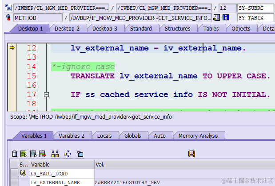The image size is (275, 186).
Task: Select the row selector for LR_SADL_LOAD
Action: pos(14,174)
